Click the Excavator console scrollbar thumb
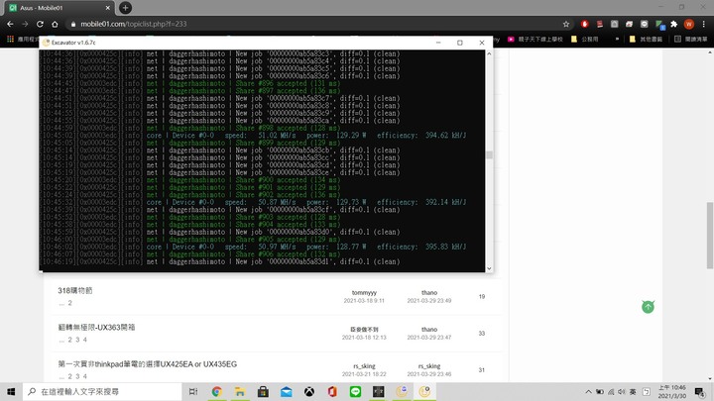Viewport: 714px width, 401px height. pyautogui.click(x=489, y=155)
